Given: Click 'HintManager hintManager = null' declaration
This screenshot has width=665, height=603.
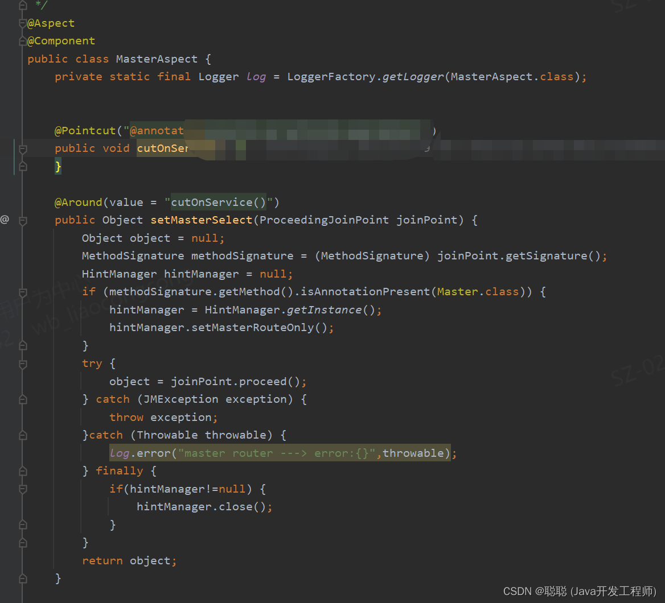Looking at the screenshot, I should [x=187, y=274].
